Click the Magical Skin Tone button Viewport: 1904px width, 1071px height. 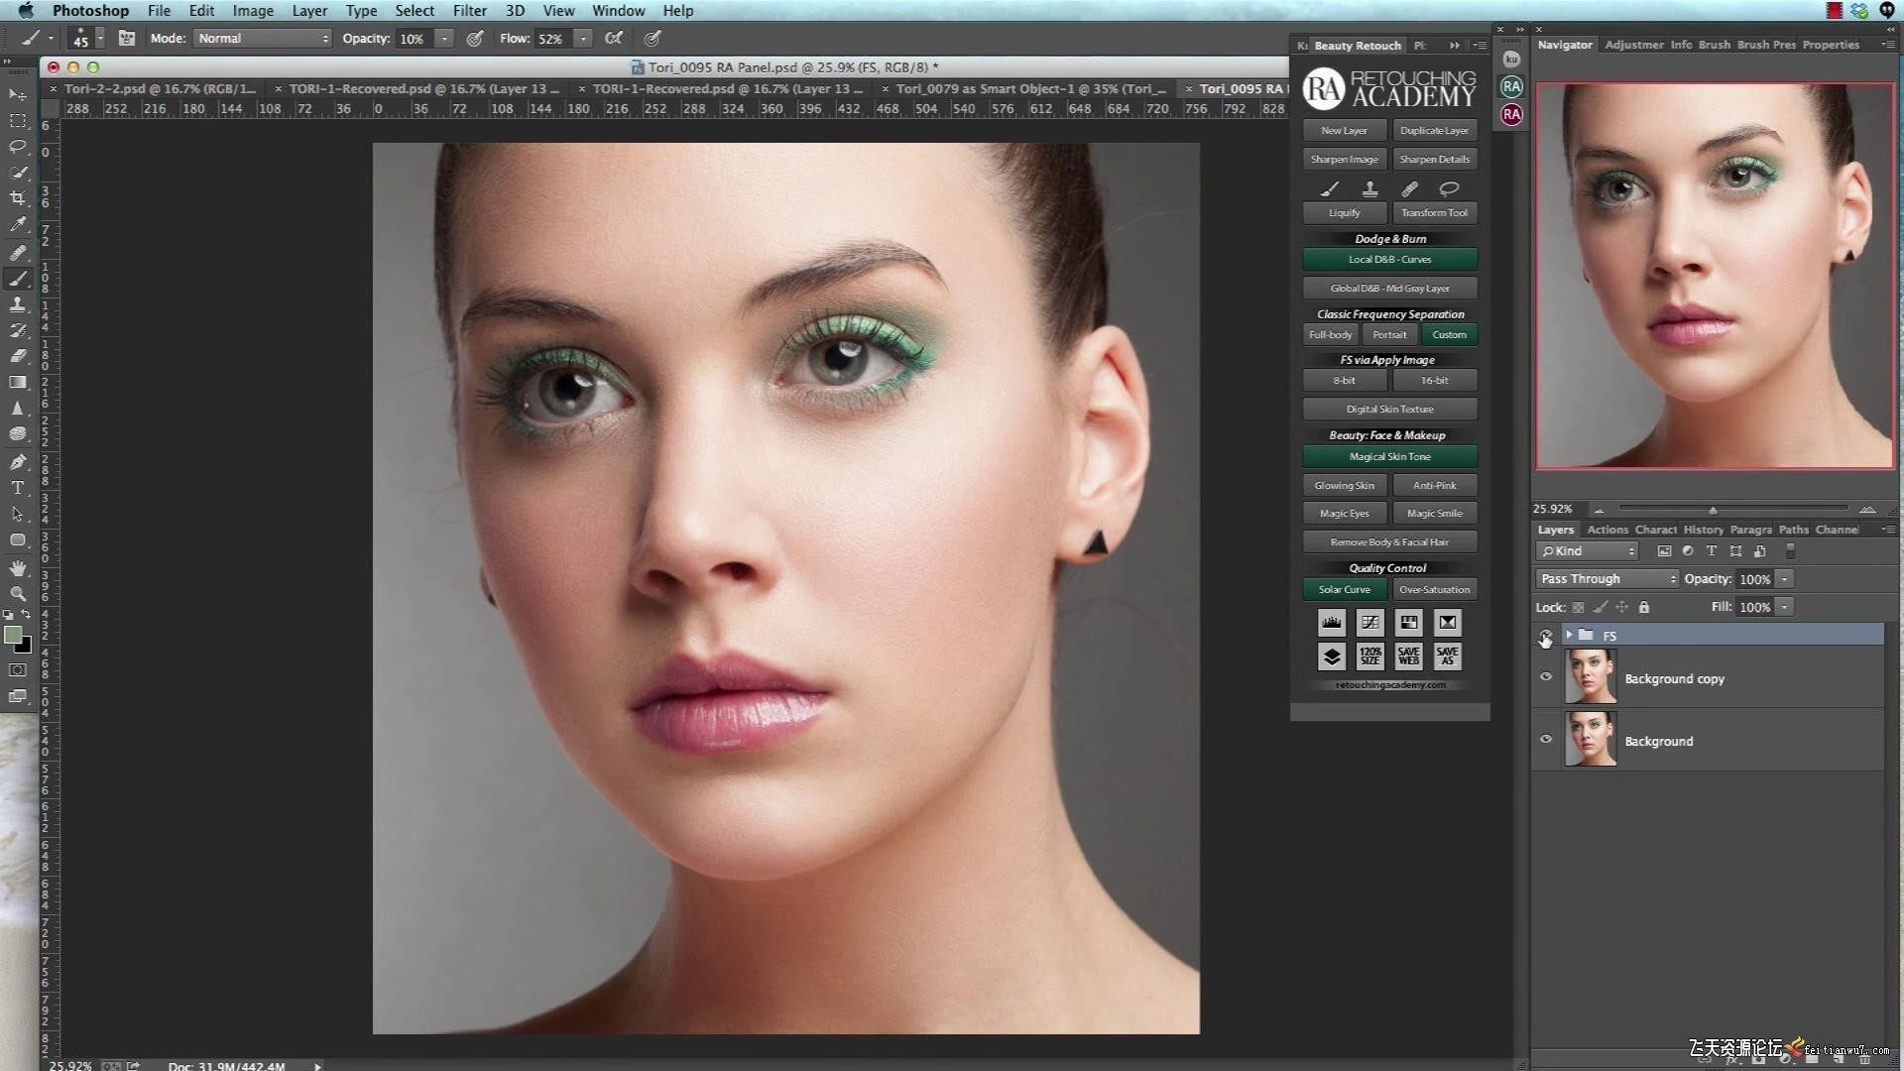click(1389, 457)
